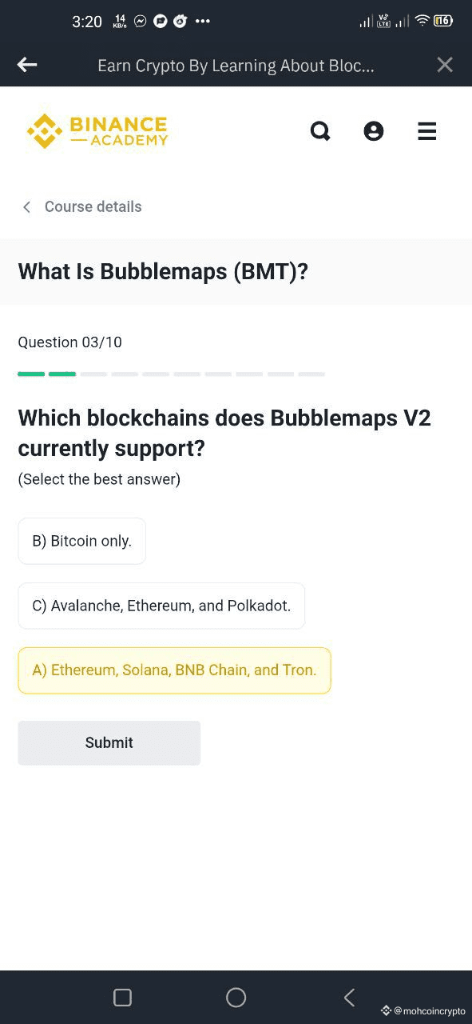
Task: Tap Android back triangle button
Action: coord(349,997)
